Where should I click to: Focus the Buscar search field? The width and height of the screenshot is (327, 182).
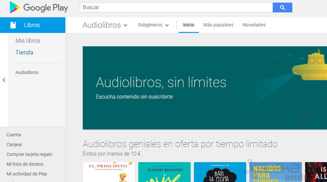[x=176, y=8]
